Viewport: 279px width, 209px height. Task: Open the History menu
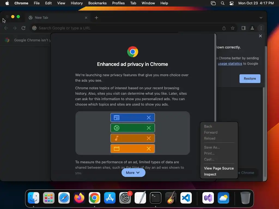[77, 3]
